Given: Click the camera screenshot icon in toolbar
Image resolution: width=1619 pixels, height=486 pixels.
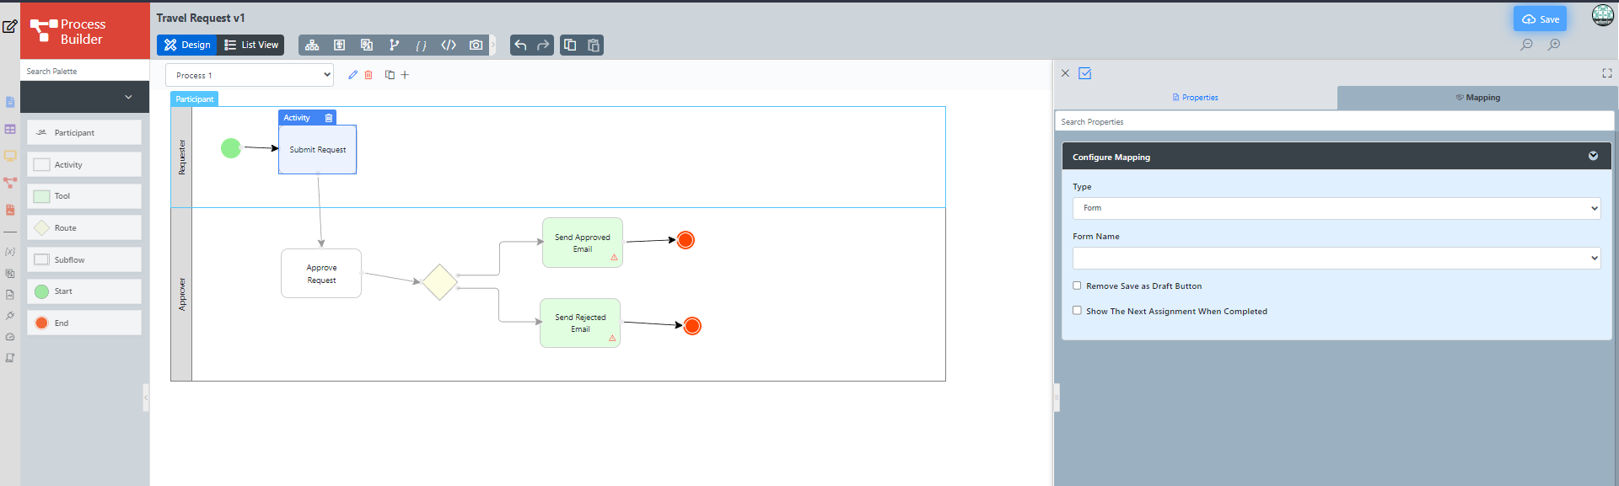Looking at the screenshot, I should pos(476,45).
